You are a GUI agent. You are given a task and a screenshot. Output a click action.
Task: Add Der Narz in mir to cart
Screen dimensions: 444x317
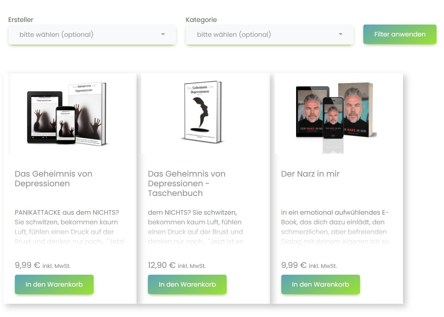tap(321, 284)
